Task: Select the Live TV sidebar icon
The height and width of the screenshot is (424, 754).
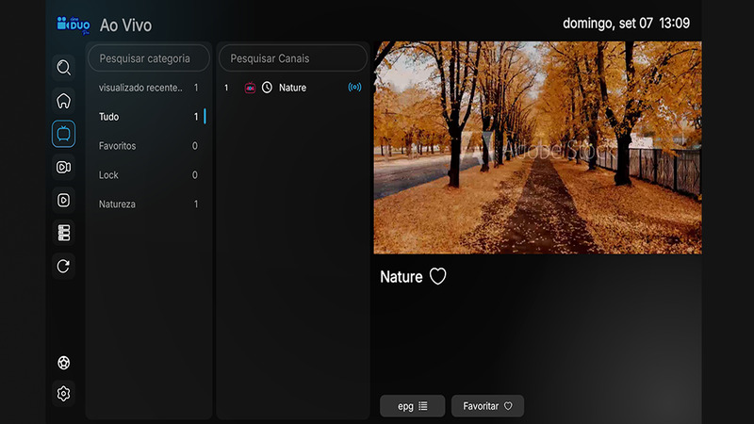Action: (x=63, y=134)
